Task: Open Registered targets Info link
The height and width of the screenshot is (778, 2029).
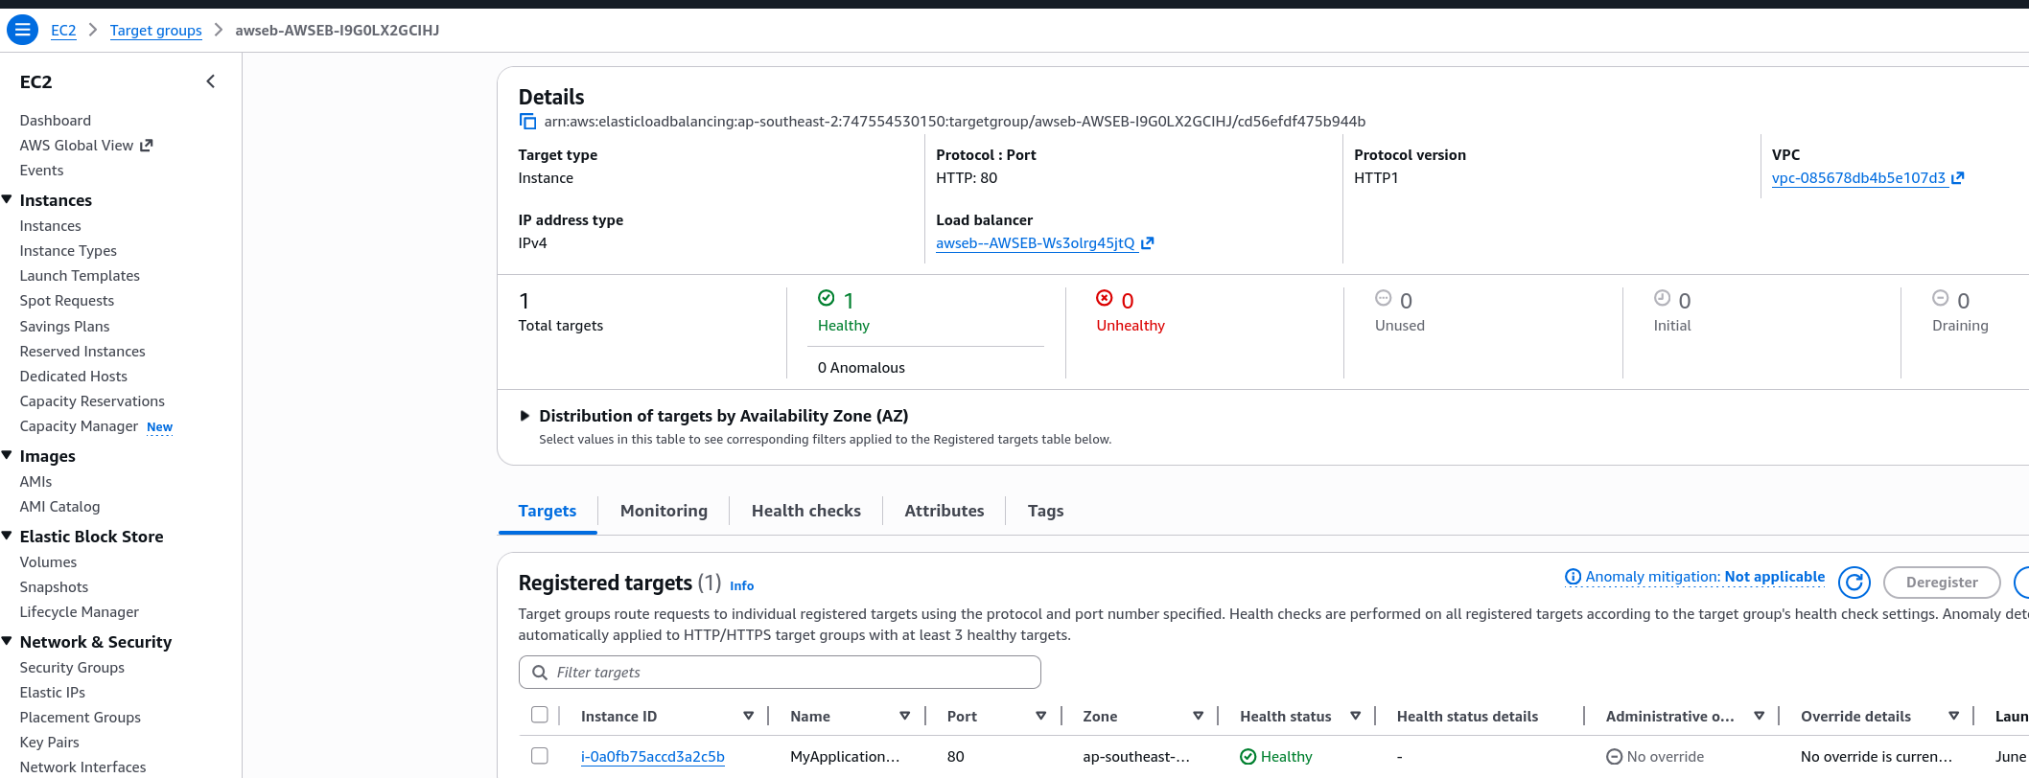Action: [741, 585]
